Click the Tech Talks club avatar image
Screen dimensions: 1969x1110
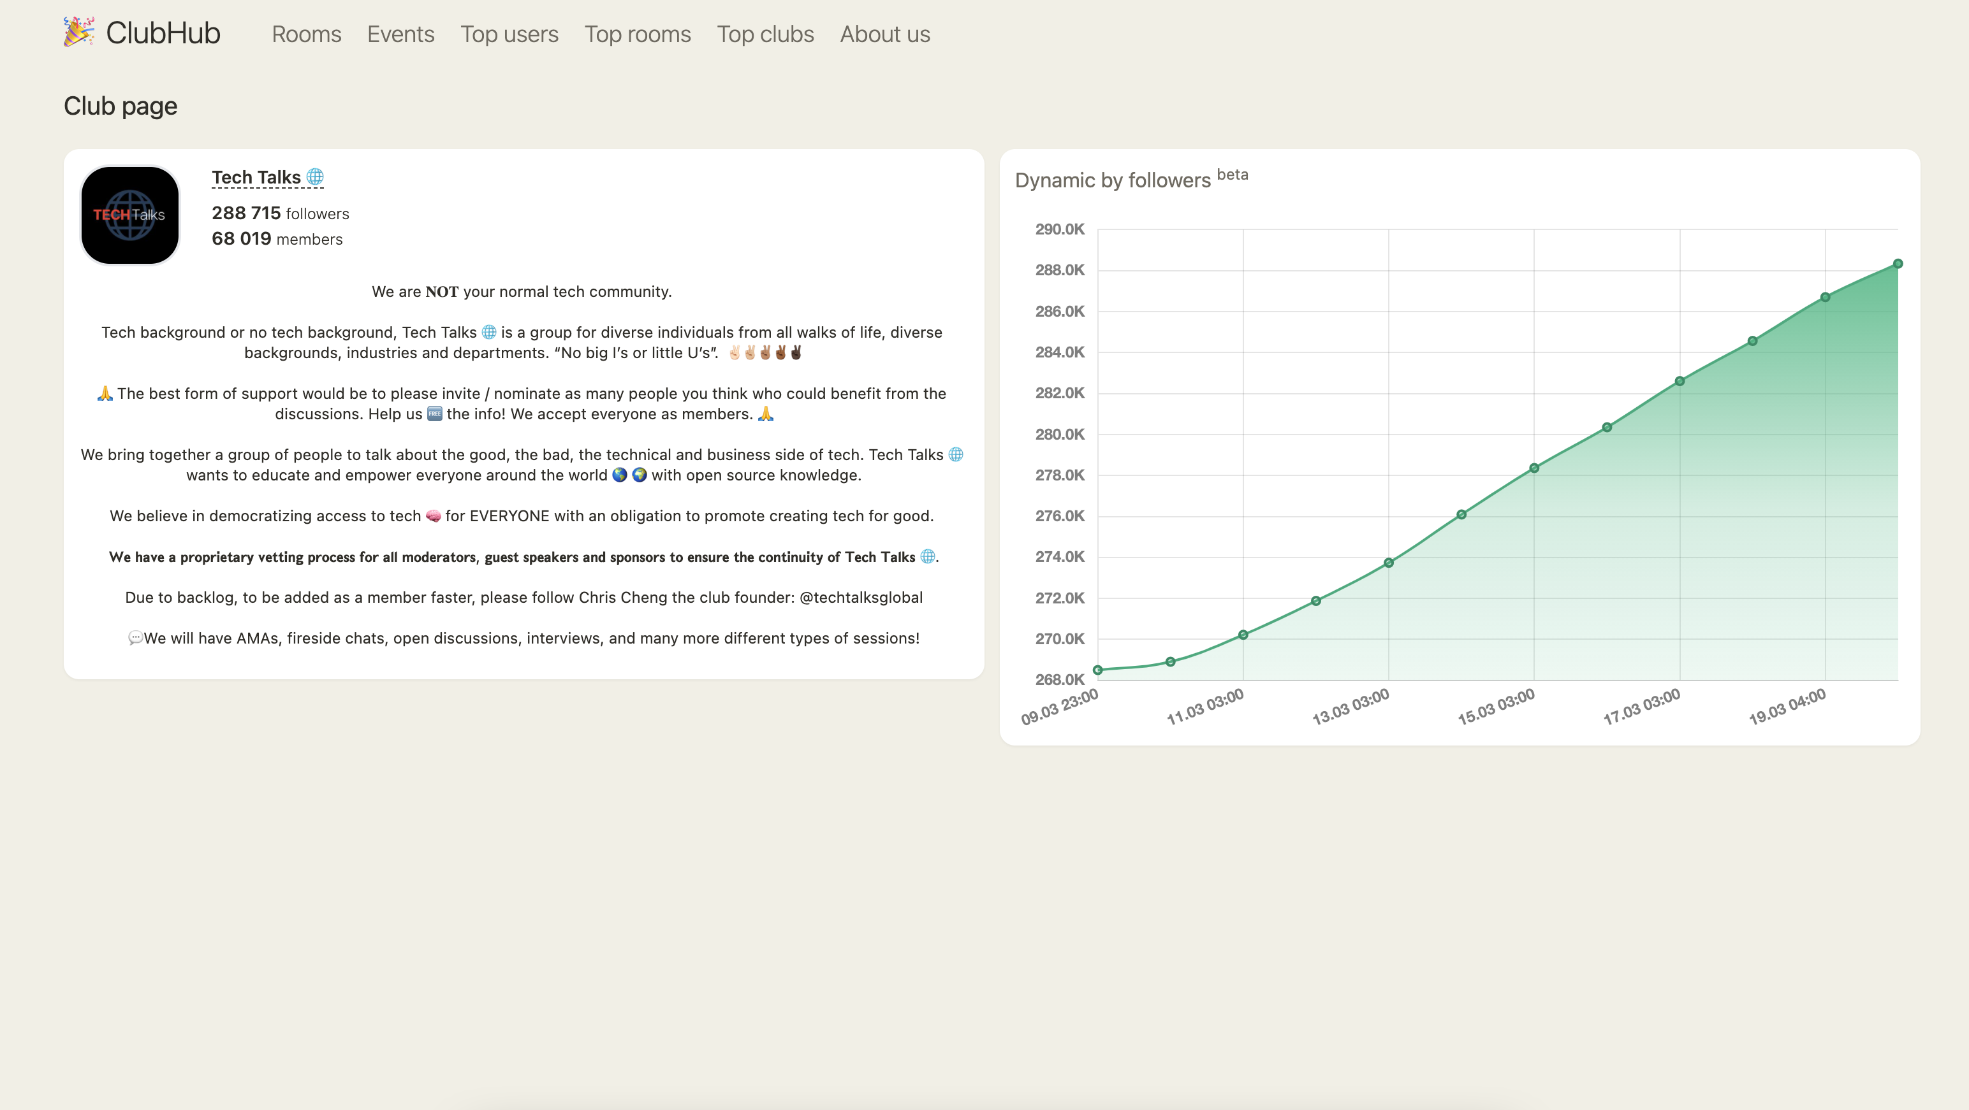coord(130,215)
